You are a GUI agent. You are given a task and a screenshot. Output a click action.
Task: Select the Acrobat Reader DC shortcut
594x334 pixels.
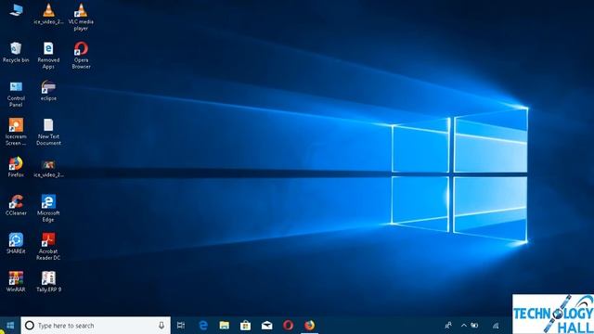[x=48, y=246]
